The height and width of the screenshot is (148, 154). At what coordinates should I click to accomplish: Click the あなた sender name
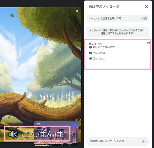coord(92,44)
